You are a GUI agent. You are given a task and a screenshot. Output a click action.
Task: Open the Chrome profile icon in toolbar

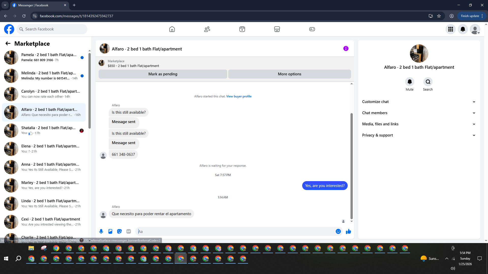[x=452, y=16]
